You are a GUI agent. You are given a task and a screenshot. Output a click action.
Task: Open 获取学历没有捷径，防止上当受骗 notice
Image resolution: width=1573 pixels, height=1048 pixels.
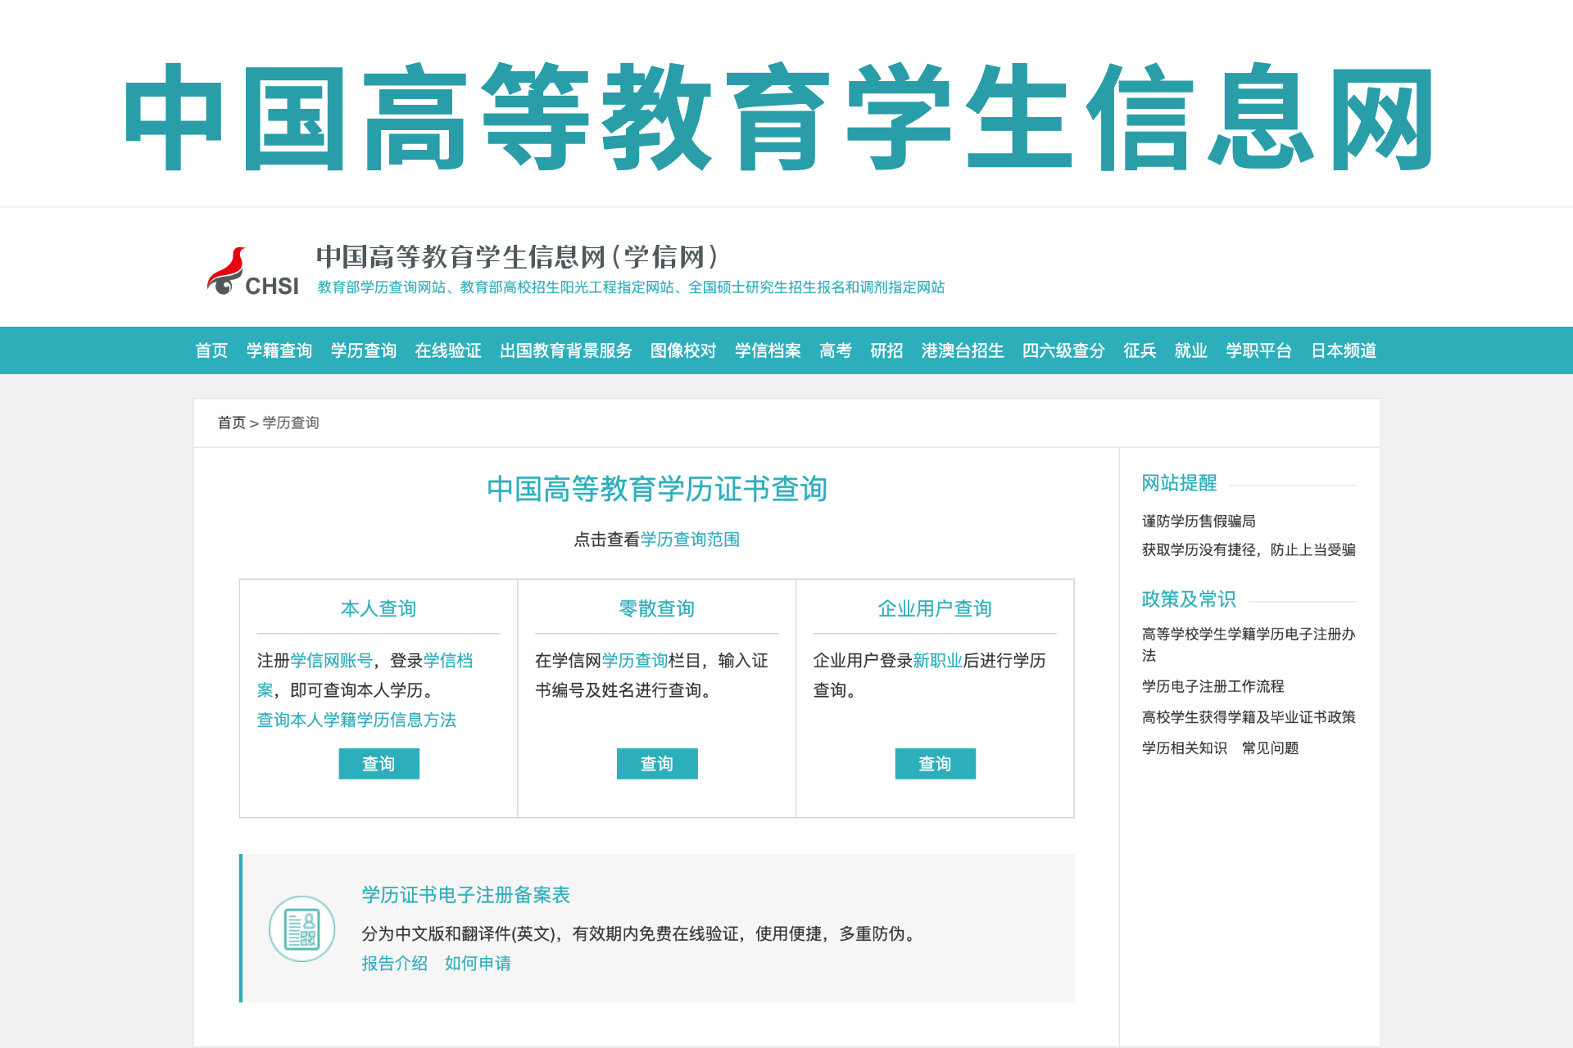[x=1249, y=549]
